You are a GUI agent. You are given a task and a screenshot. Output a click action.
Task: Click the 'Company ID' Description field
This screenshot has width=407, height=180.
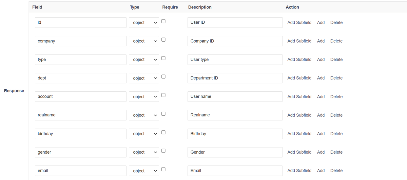coord(235,41)
